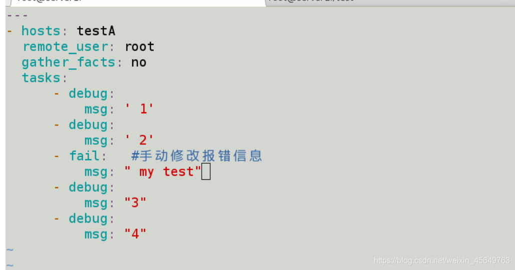Select the " my test" message string
This screenshot has height=270, width=515.
pos(163,172)
